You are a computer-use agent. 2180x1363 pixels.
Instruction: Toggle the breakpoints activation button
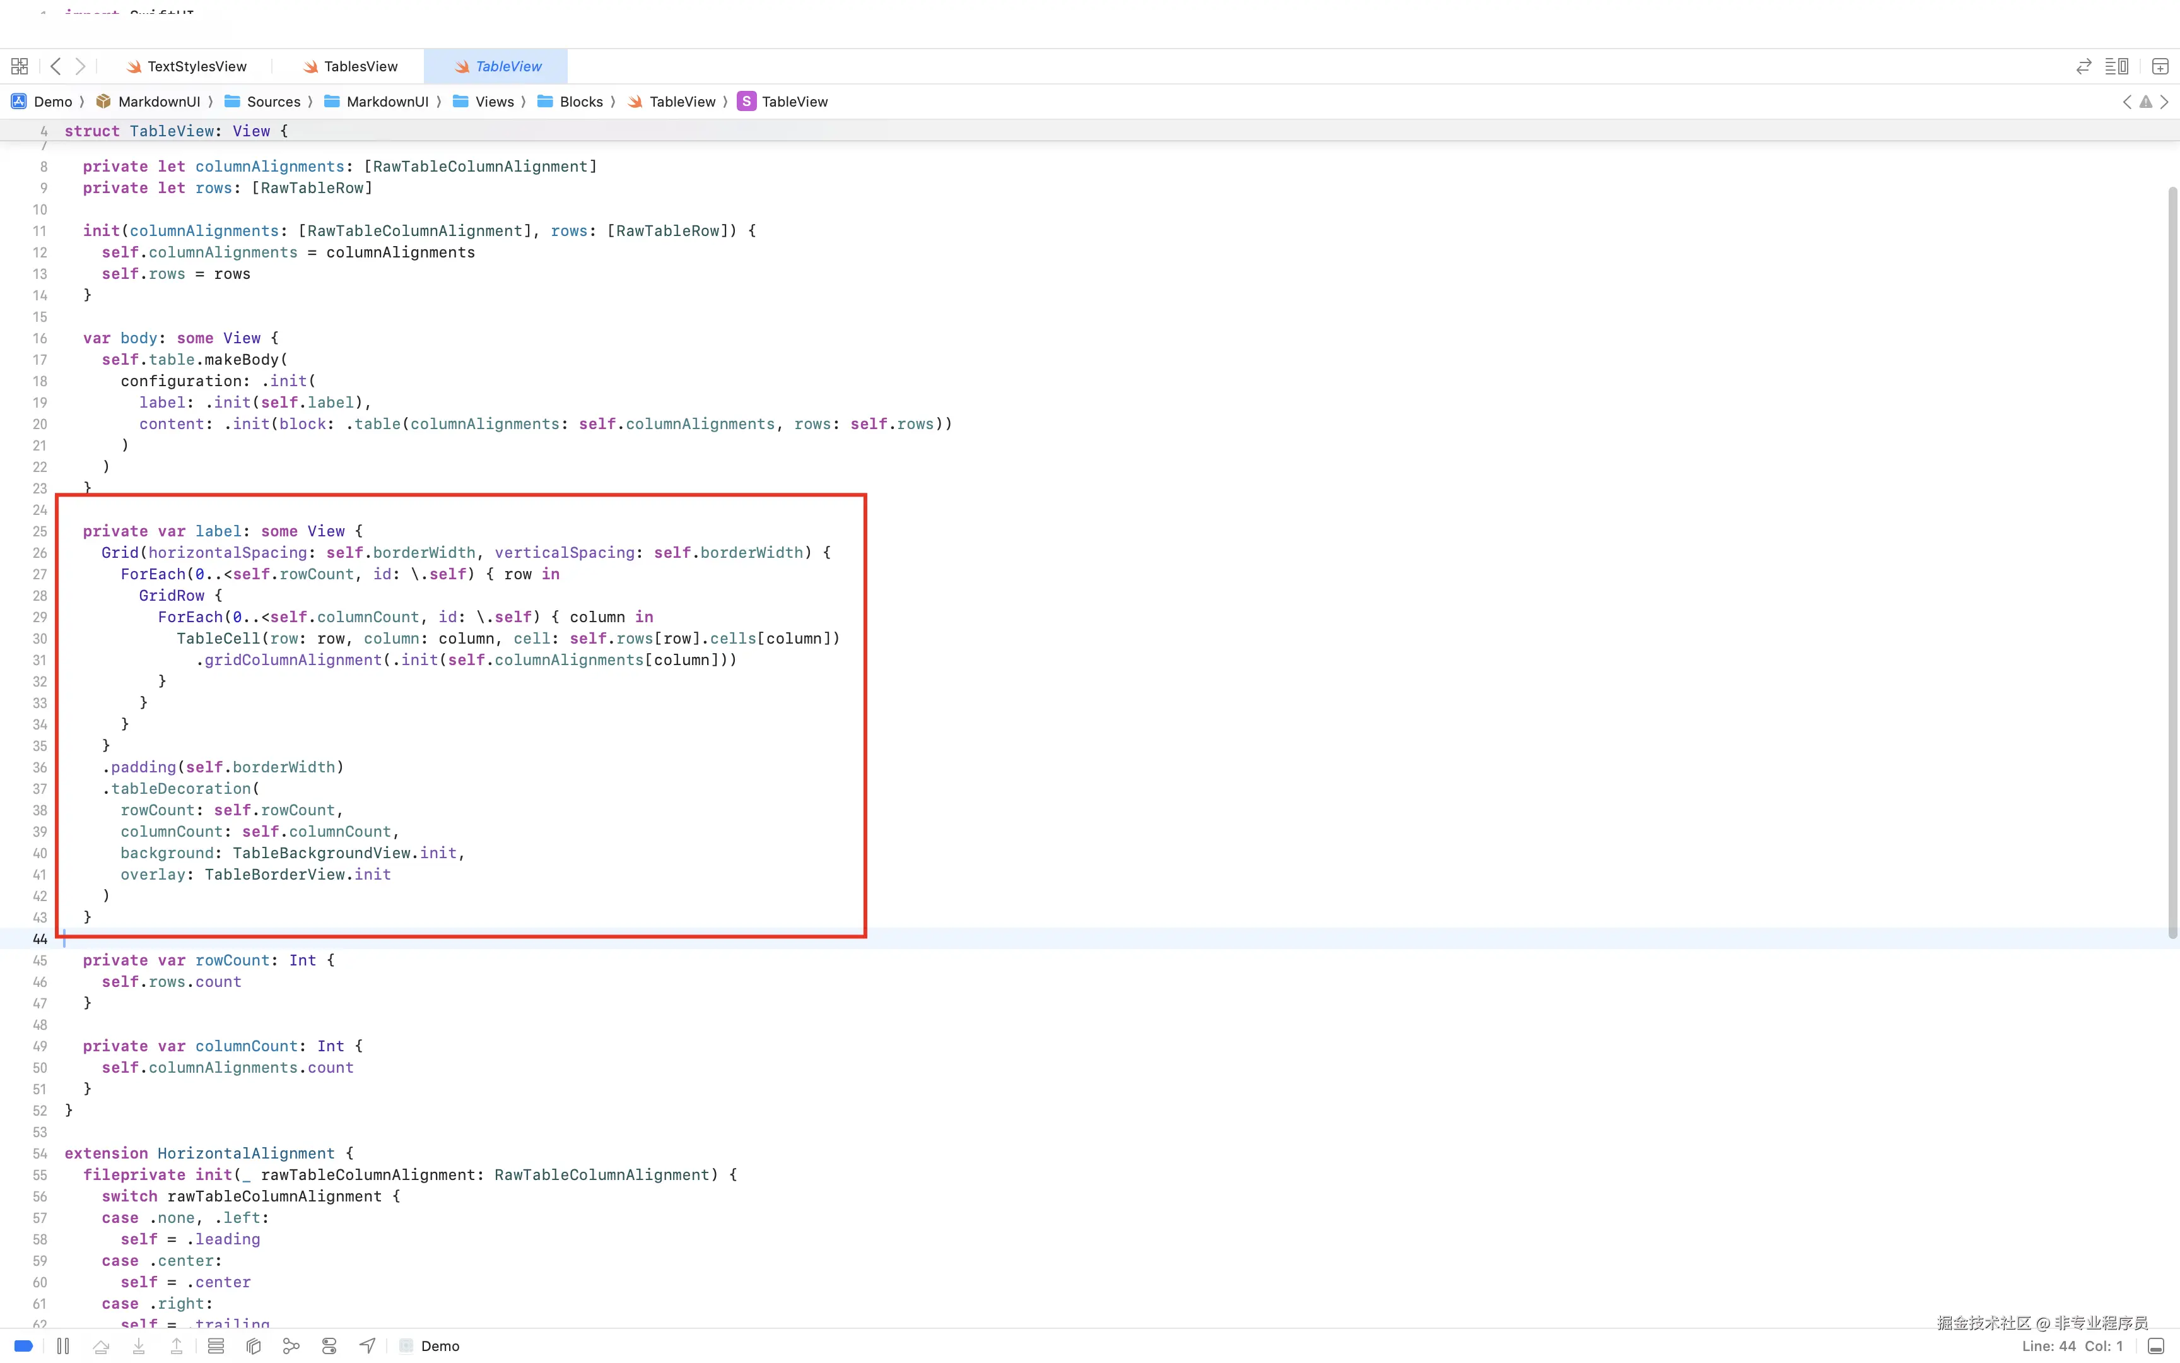[23, 1346]
